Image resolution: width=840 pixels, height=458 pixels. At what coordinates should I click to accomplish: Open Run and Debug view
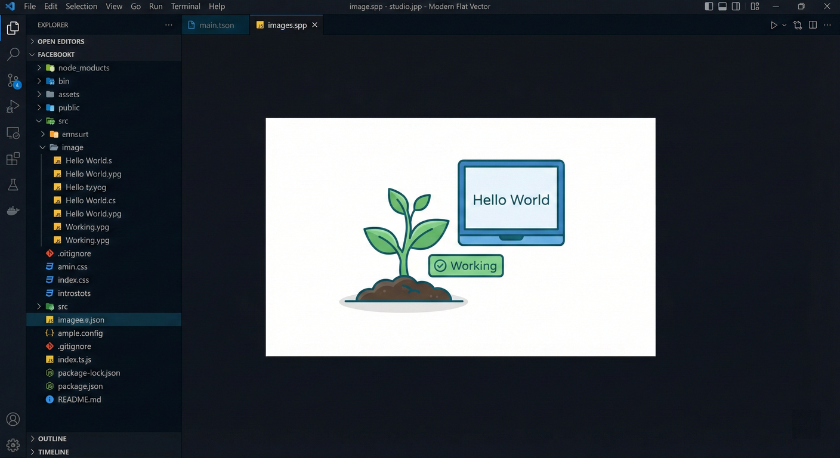point(13,107)
